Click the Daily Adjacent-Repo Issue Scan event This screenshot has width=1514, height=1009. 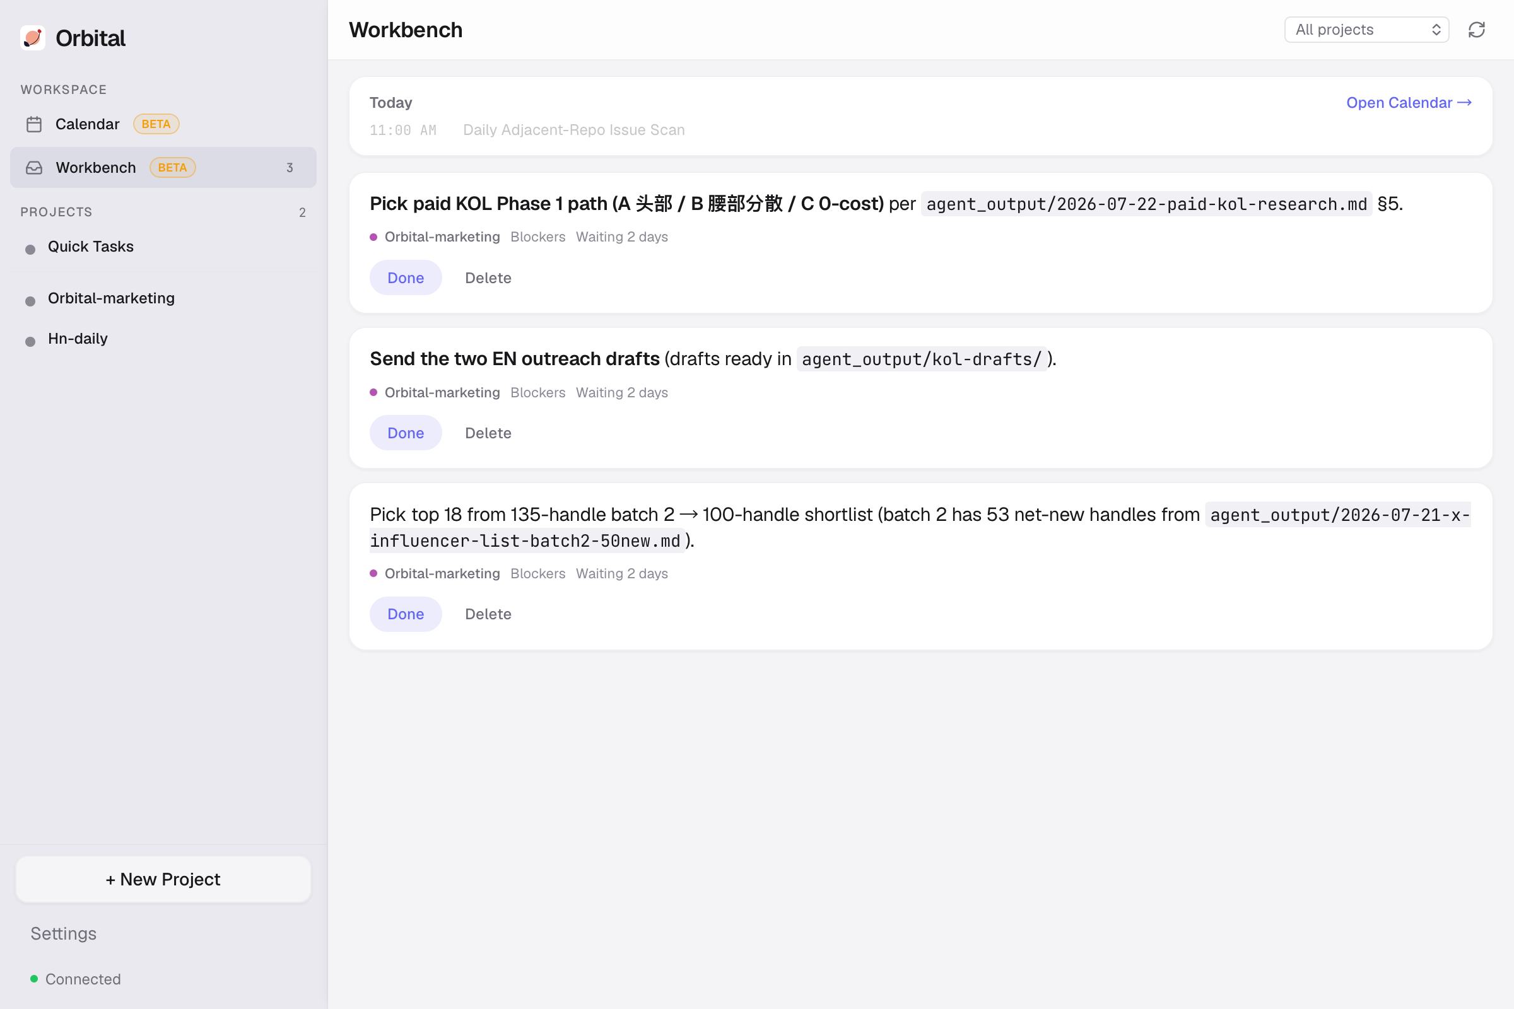pyautogui.click(x=573, y=130)
